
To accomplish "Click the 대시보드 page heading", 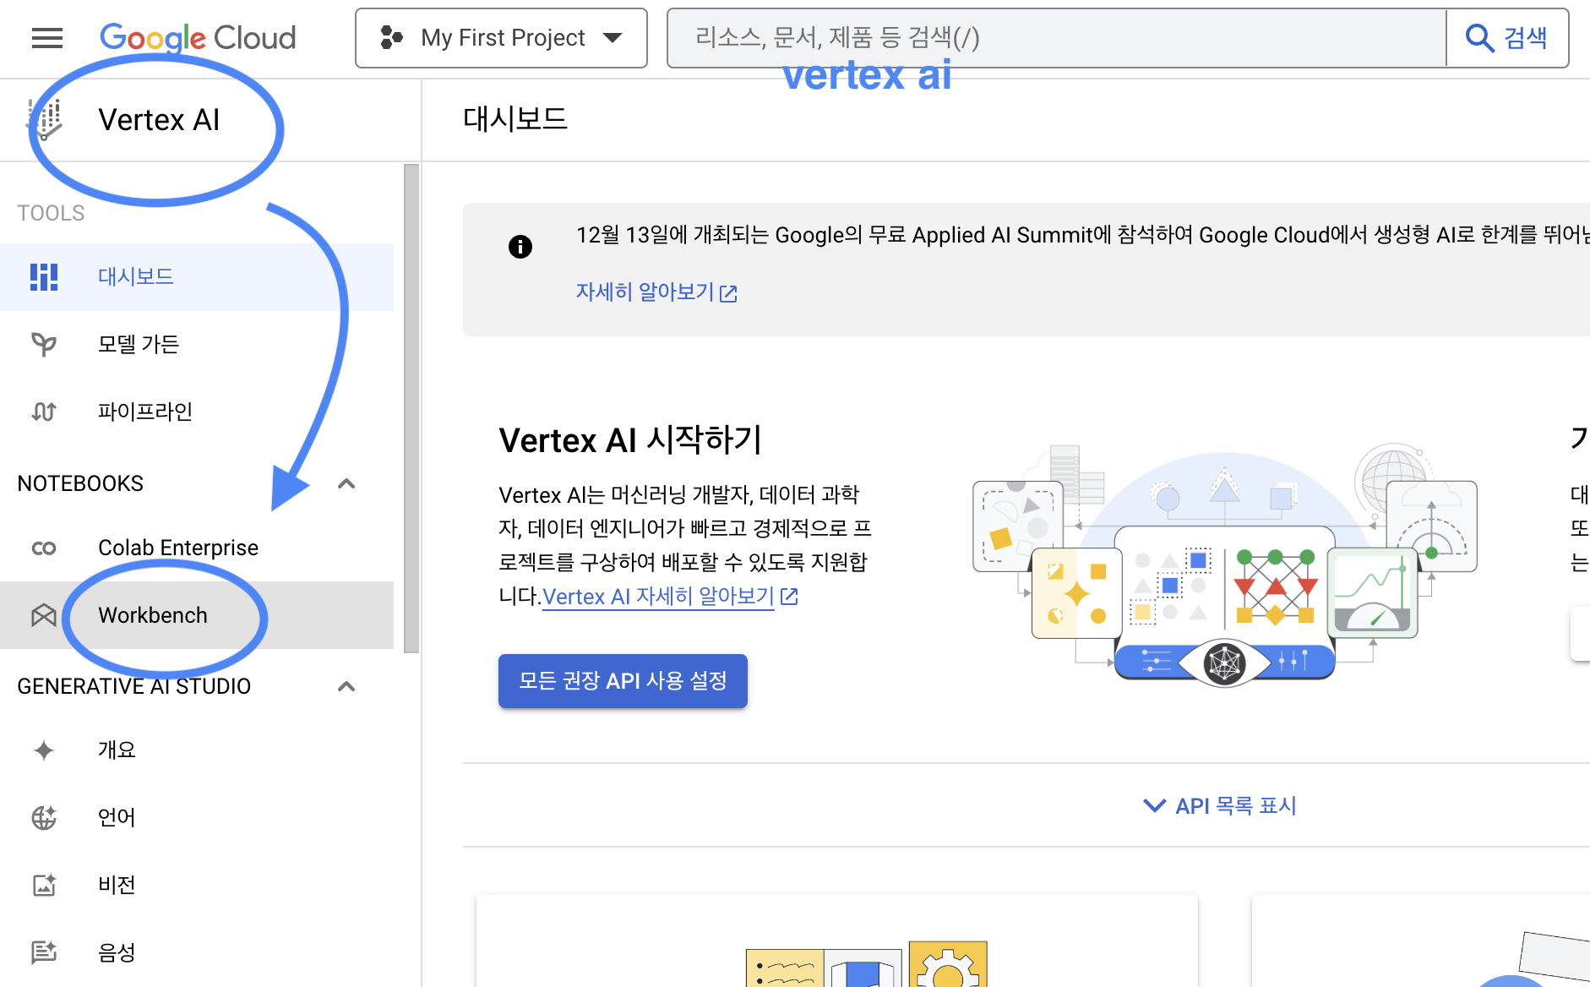I will pos(515,118).
